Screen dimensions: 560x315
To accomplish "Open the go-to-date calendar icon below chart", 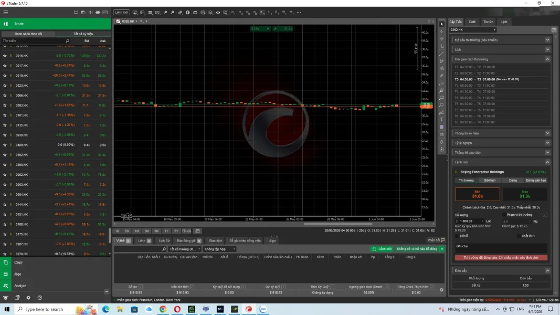I will [197, 231].
